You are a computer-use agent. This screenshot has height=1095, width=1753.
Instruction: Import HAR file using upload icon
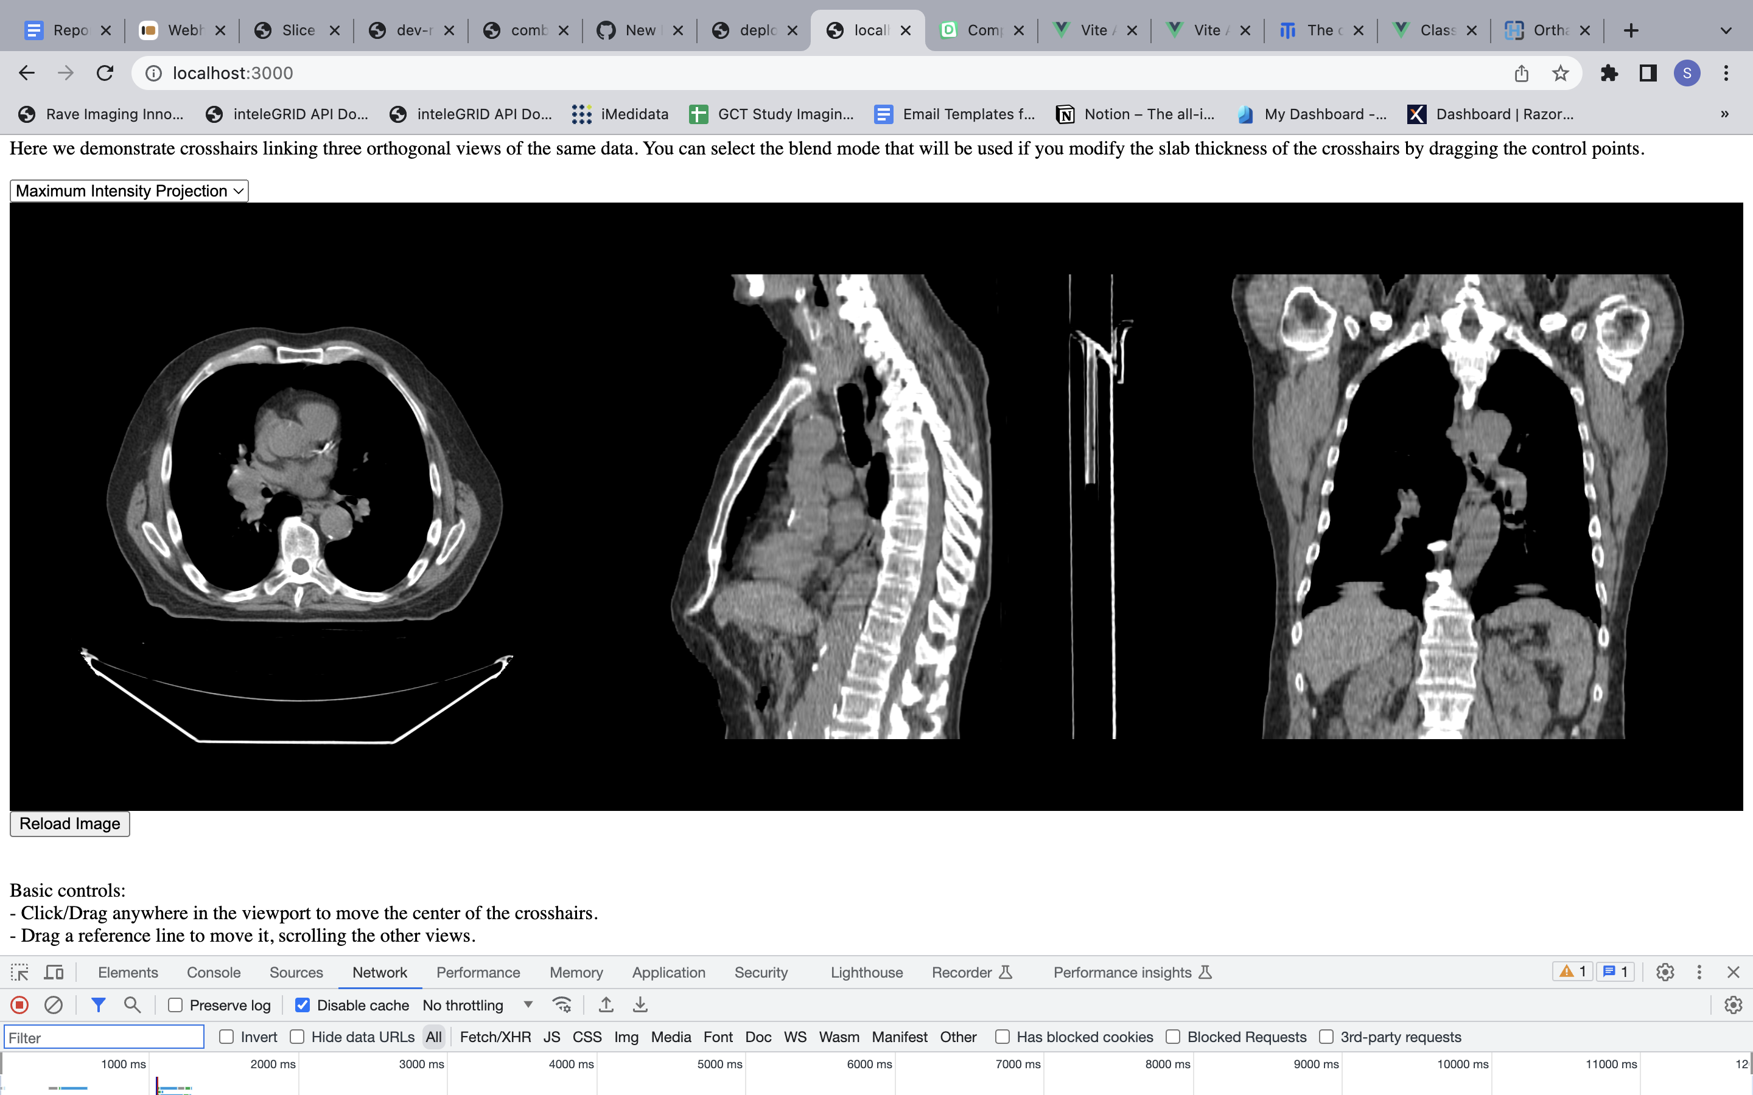tap(606, 1004)
